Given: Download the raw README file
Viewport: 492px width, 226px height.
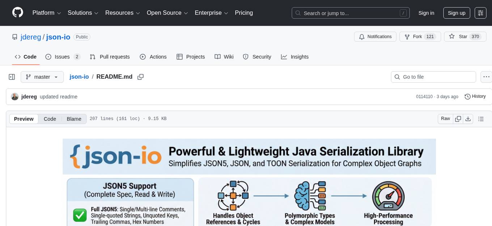Looking at the screenshot, I should pos(468,118).
